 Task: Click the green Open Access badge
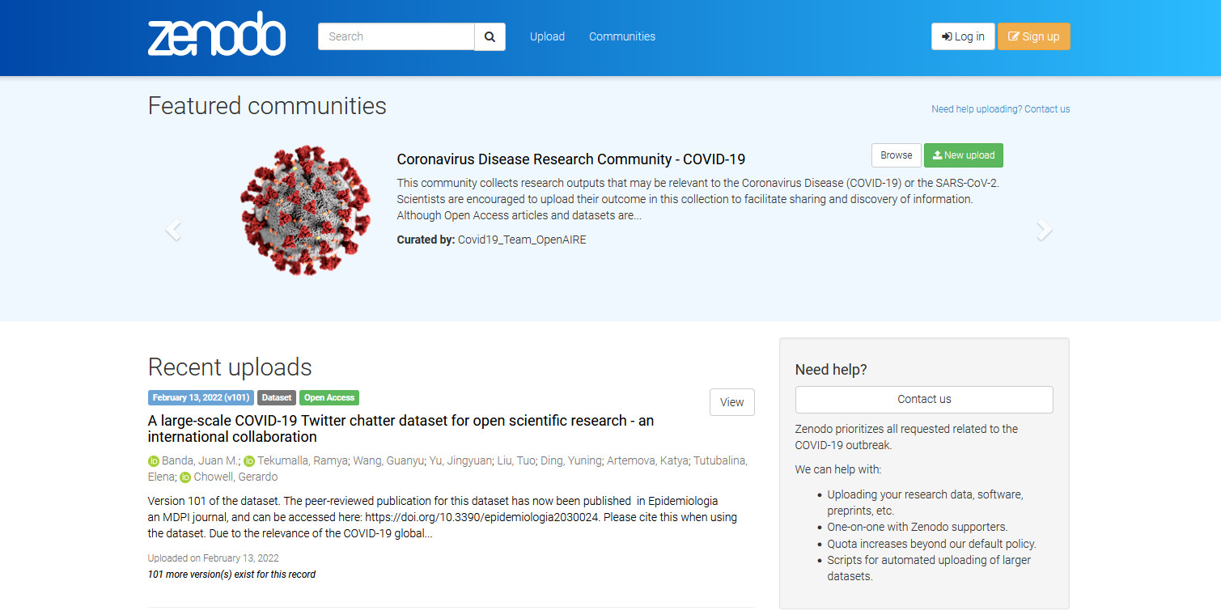tap(329, 397)
